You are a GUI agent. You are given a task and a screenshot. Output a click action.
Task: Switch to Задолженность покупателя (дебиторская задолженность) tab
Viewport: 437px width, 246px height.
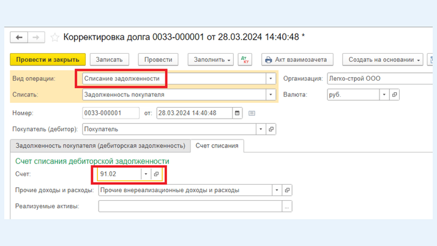[100, 146]
